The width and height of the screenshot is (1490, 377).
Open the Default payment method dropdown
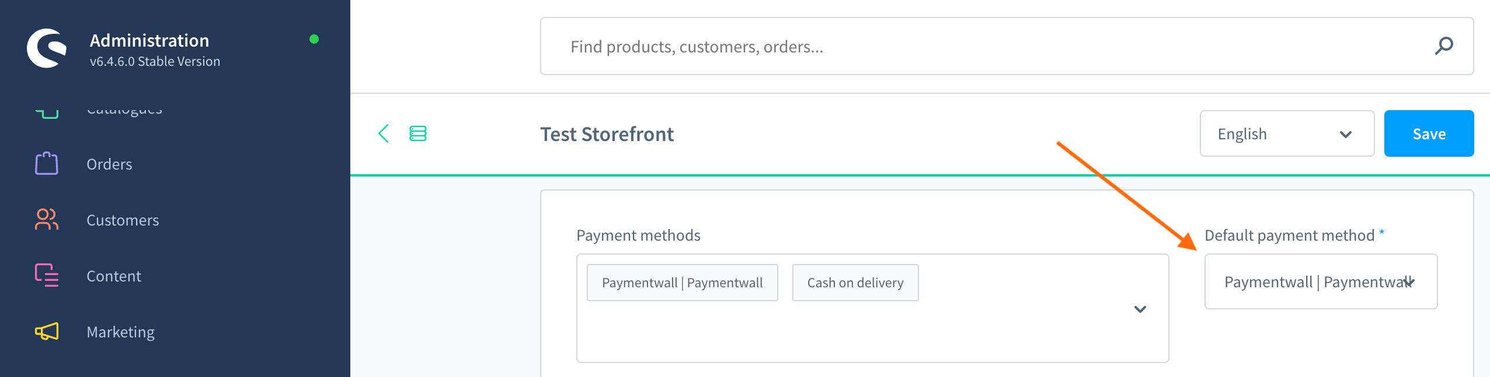point(1321,281)
